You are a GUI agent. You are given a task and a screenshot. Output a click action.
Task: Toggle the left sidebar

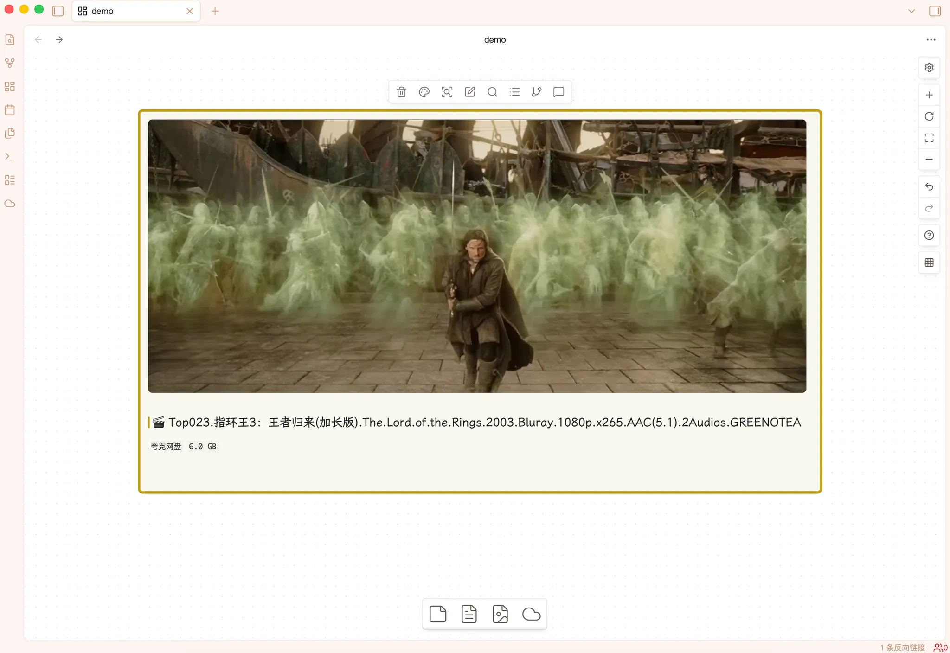(58, 11)
